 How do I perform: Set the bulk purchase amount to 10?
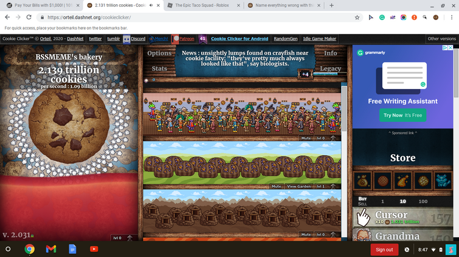pyautogui.click(x=403, y=201)
